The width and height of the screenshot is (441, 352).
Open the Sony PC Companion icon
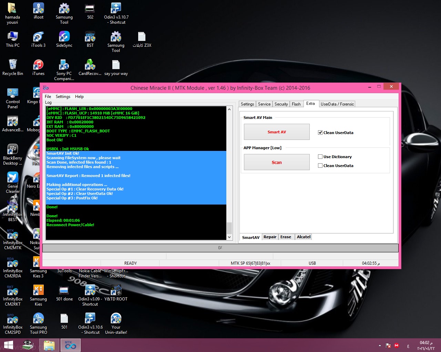pyautogui.click(x=64, y=70)
